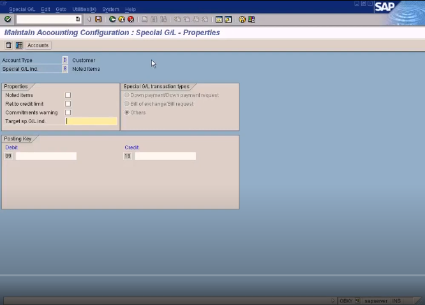Image resolution: width=425 pixels, height=305 pixels.
Task: Click the Find Next icon
Action: [x=163, y=19]
